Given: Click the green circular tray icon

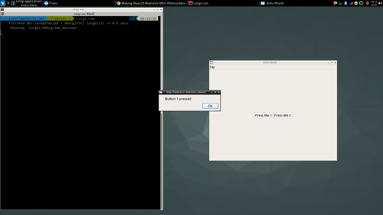Looking at the screenshot, I should pos(361,3).
